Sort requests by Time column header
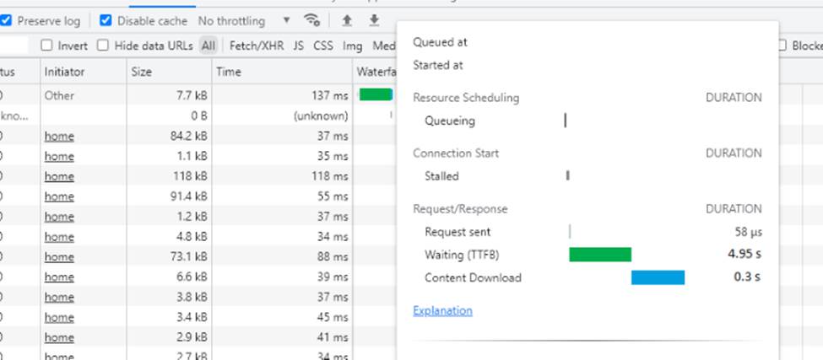 [228, 72]
